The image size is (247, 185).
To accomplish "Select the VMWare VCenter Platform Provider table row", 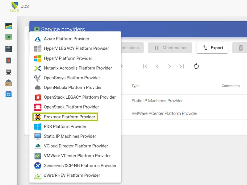I will [x=184, y=113].
